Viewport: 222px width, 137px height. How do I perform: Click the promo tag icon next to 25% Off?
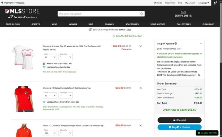pyautogui.click(x=90, y=29)
